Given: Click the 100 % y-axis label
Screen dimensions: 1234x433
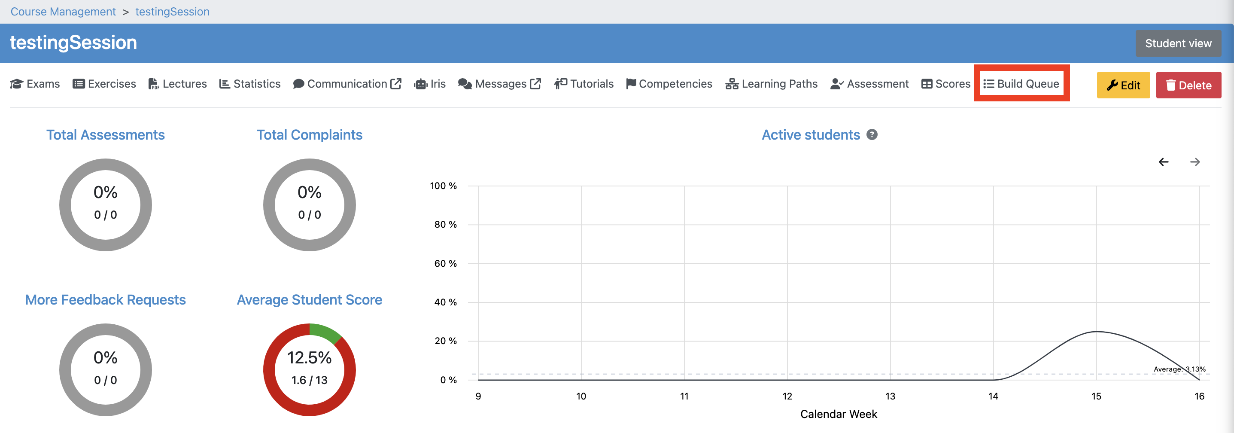Looking at the screenshot, I should click(x=443, y=186).
